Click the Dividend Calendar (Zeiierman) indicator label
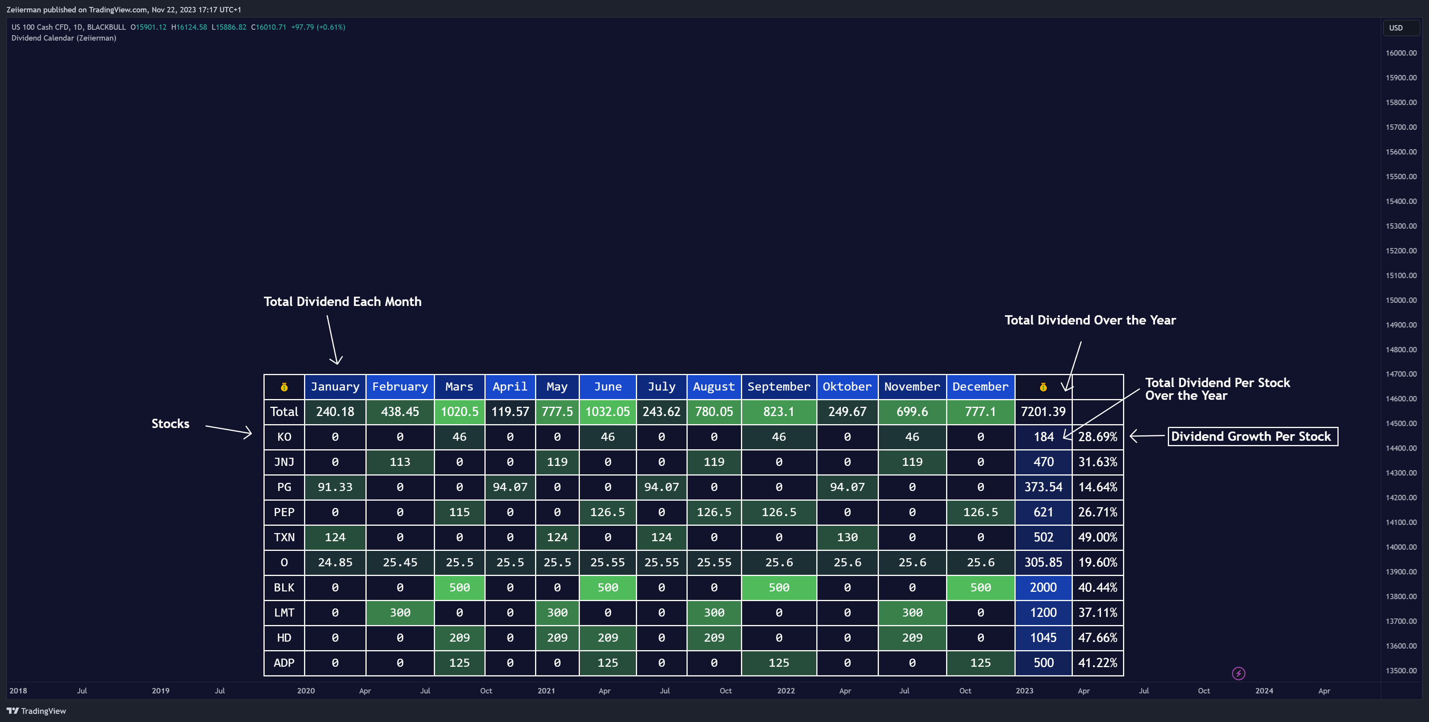Screen dimensions: 1429x722 pyautogui.click(x=64, y=38)
